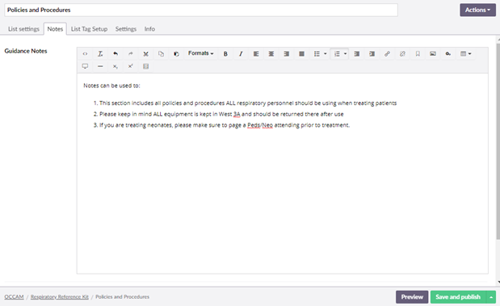
Task: Open numbered list style dropdown arrow
Action: pyautogui.click(x=346, y=54)
